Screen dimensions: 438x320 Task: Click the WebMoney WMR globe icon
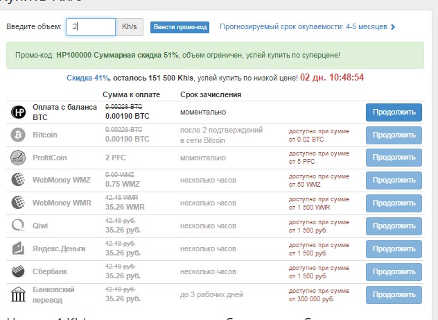coord(18,203)
